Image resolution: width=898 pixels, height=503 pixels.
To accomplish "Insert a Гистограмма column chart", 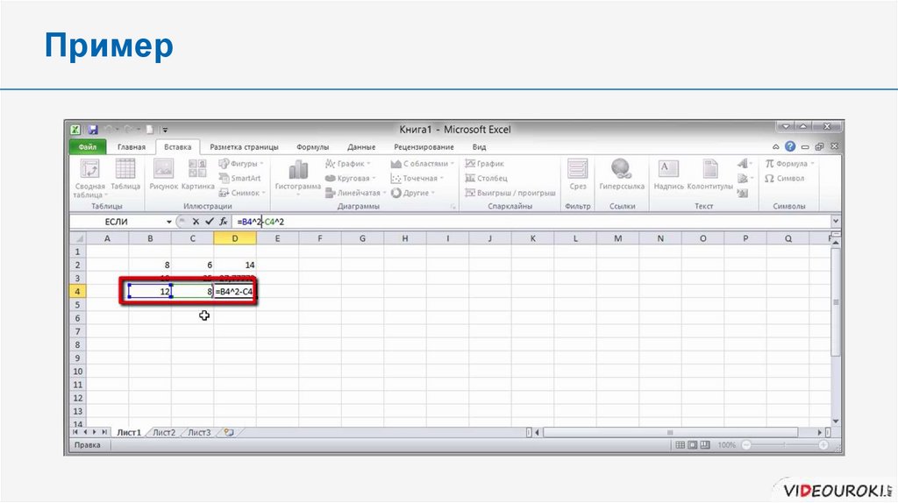I will (x=298, y=171).
